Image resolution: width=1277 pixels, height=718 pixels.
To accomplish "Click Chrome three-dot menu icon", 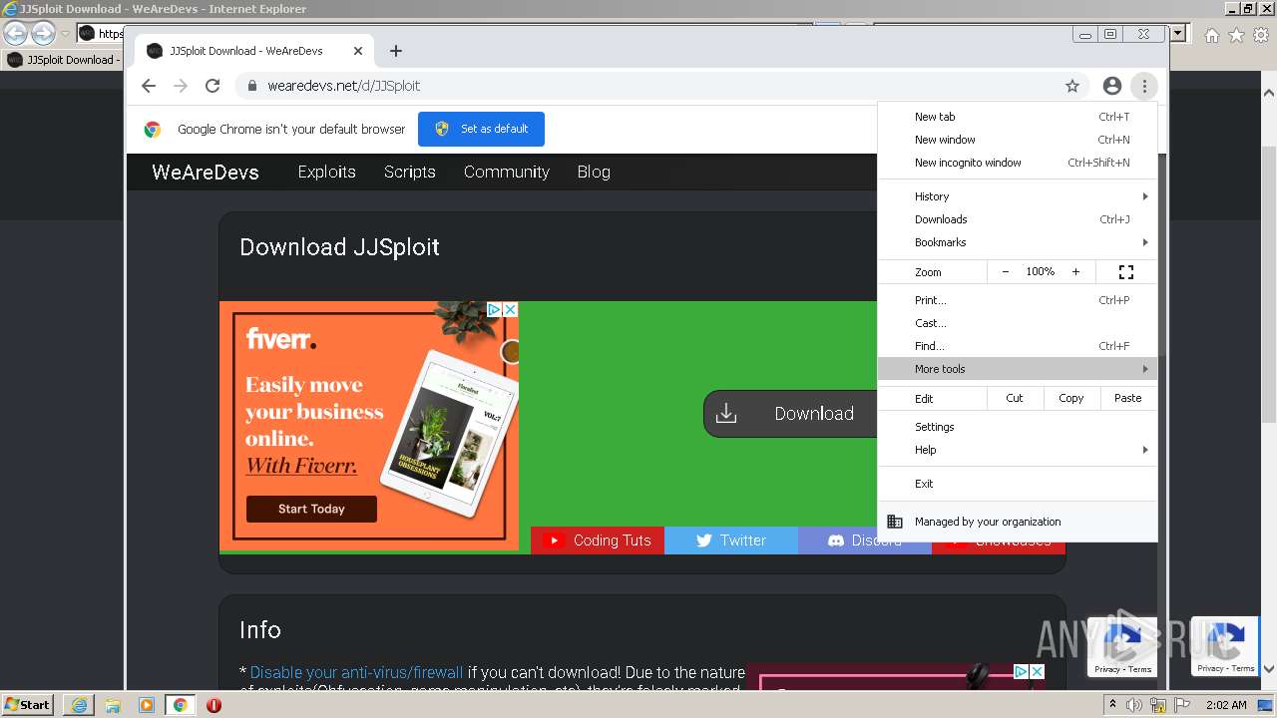I will tap(1144, 86).
